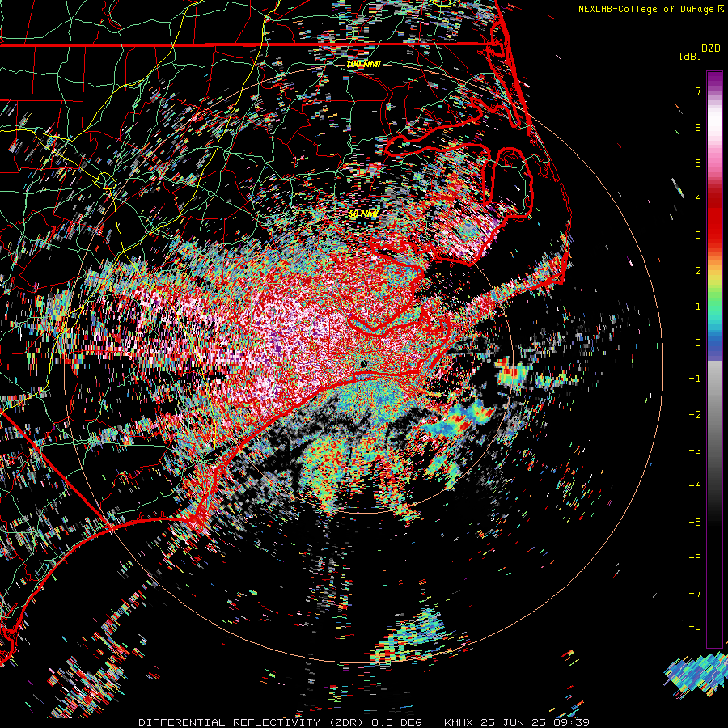Click the -6 dB scale label
Viewport: 728px width, 728px height.
pyautogui.click(x=695, y=558)
